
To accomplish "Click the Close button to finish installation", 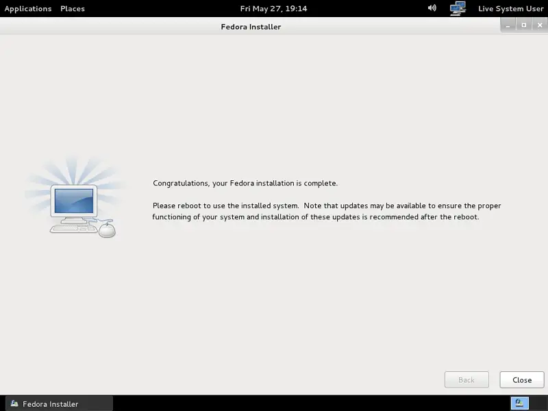I will (522, 379).
